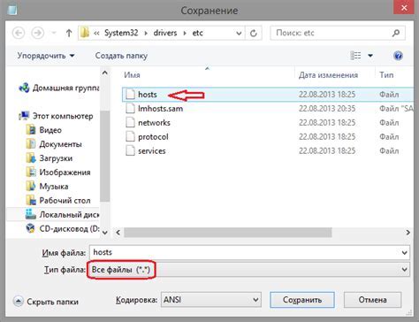This screenshot has width=419, height=322.
Task: Go up one folder level
Action: 69,33
